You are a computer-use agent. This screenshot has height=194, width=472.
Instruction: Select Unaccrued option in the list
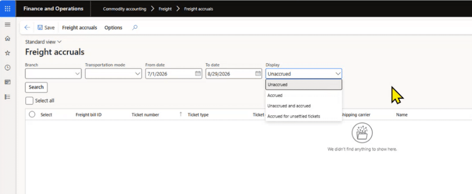point(304,84)
